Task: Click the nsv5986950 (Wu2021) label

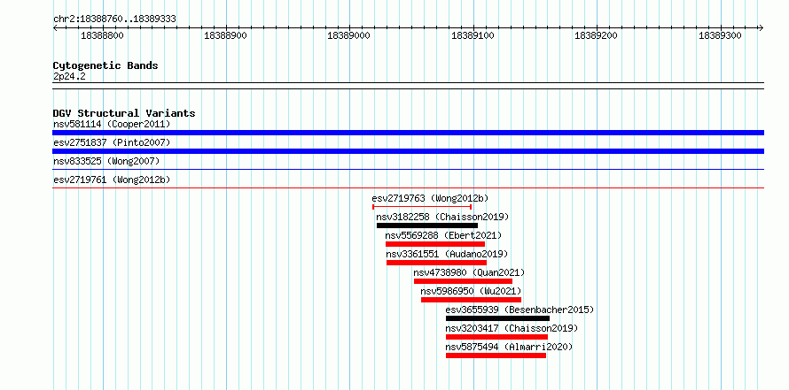Action: pyautogui.click(x=471, y=291)
